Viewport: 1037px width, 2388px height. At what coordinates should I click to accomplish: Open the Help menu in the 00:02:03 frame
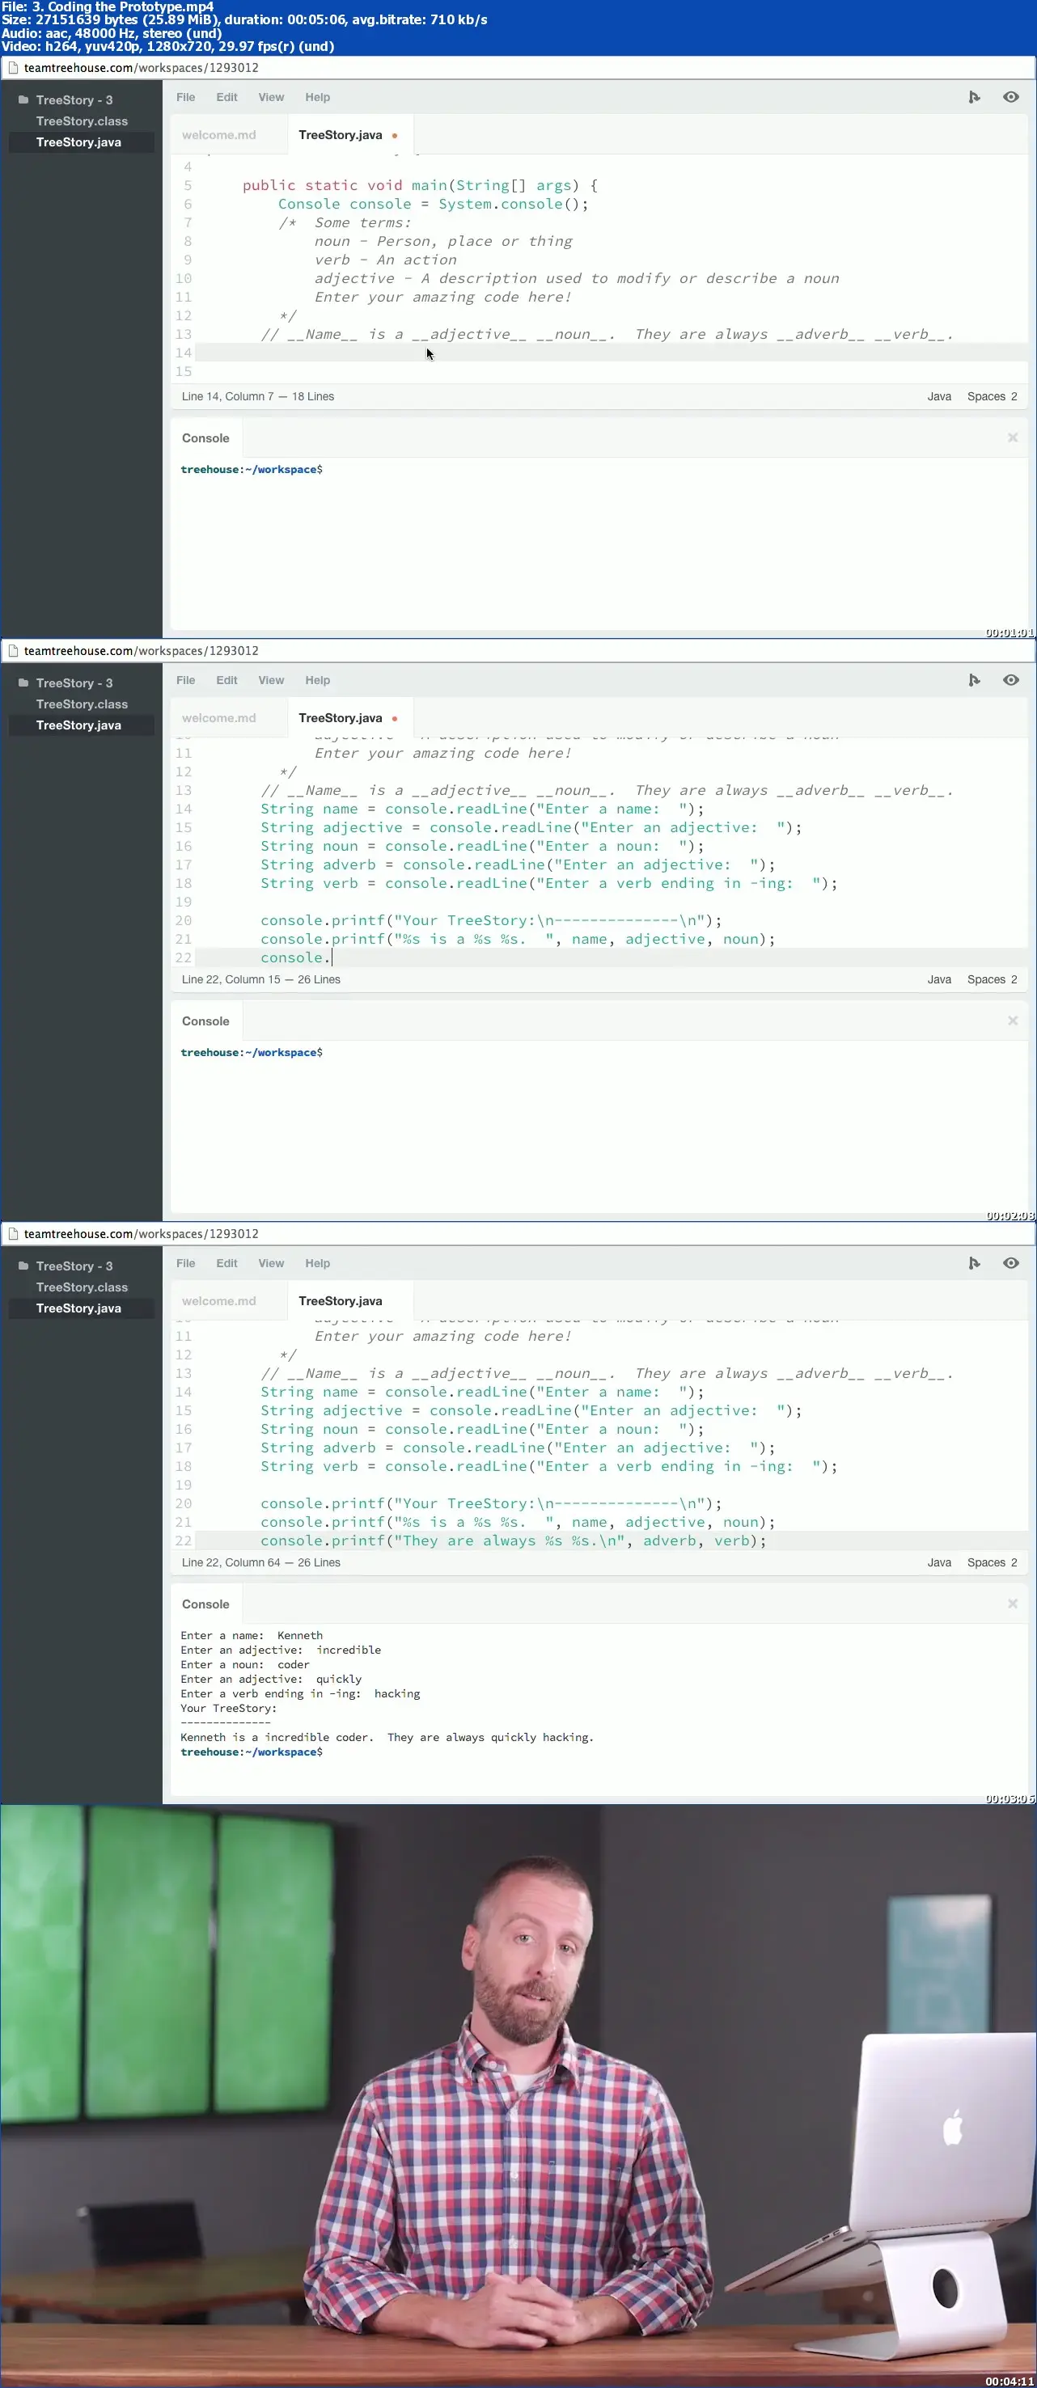317,680
